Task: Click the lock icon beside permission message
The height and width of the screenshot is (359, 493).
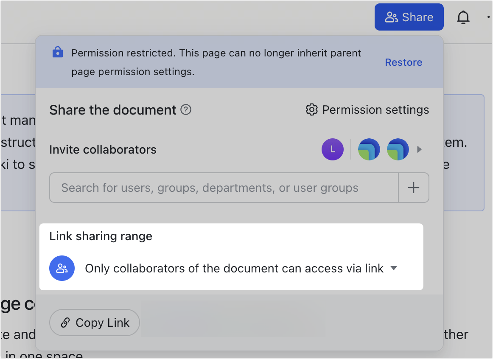Action: pos(57,53)
